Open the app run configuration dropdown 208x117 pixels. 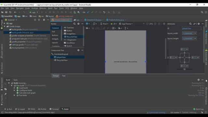click(x=34, y=12)
